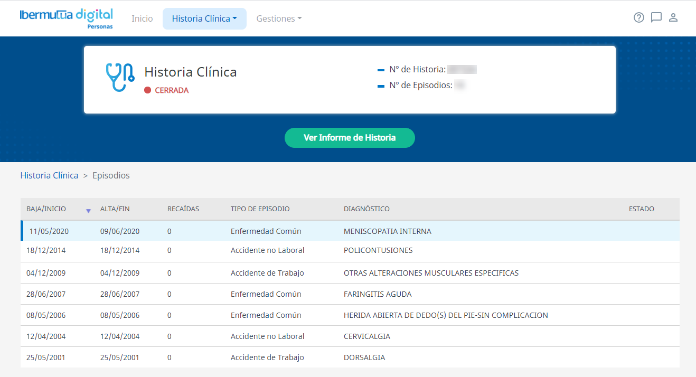Click the help question mark icon
696x377 pixels.
(639, 17)
